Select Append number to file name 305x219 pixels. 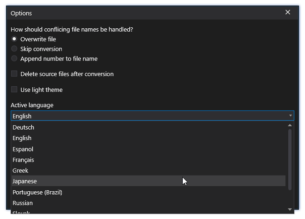point(14,59)
